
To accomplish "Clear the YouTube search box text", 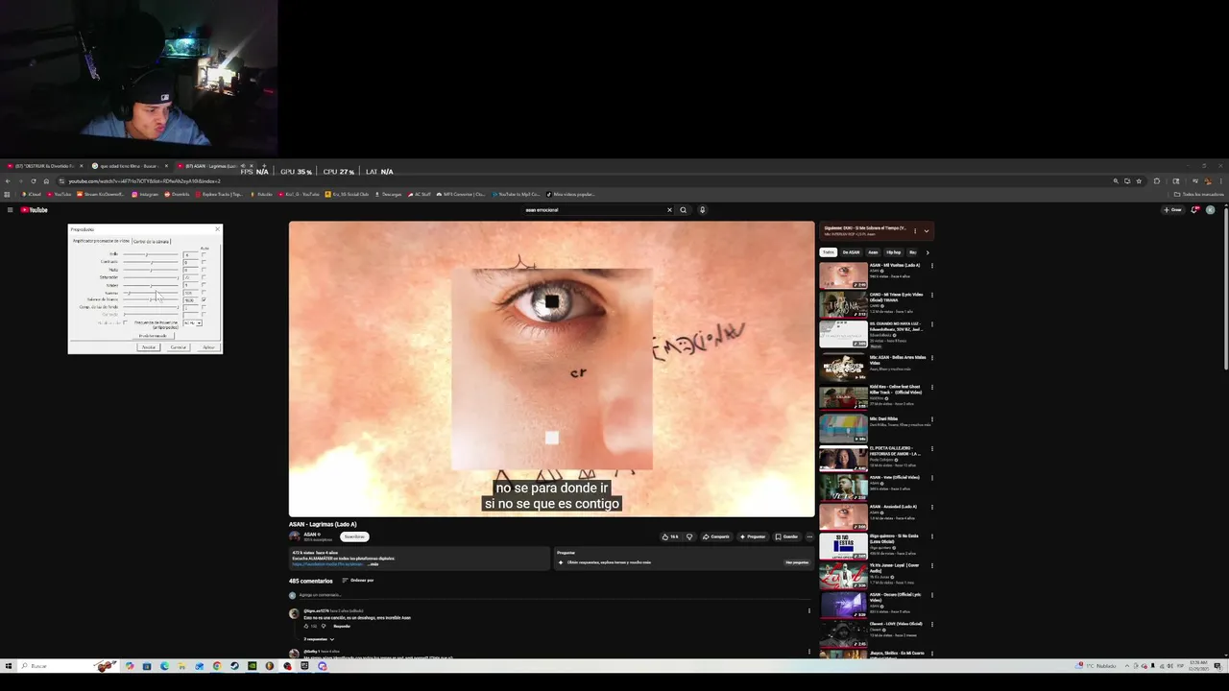I will (669, 209).
